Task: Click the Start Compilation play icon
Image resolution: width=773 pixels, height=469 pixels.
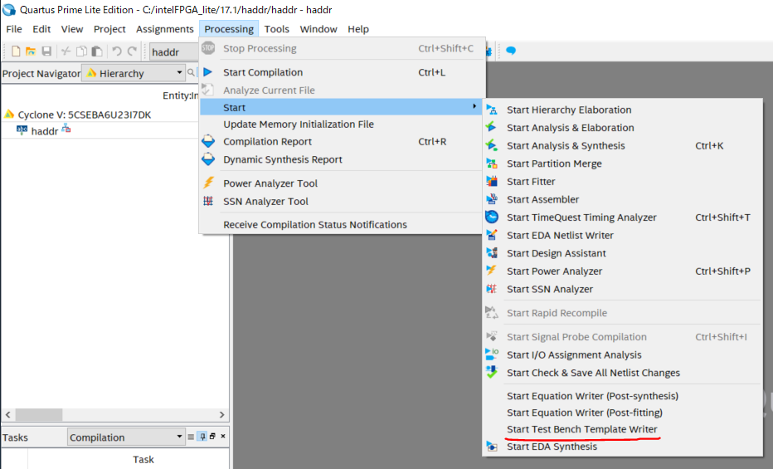Action: tap(208, 72)
